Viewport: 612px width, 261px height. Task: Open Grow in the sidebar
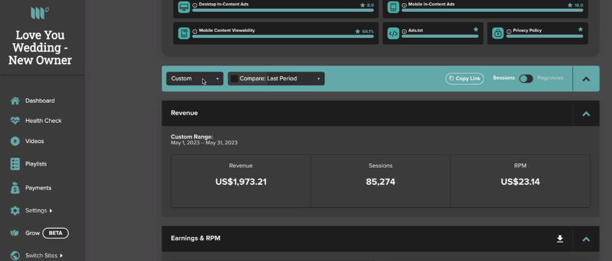[x=32, y=233]
